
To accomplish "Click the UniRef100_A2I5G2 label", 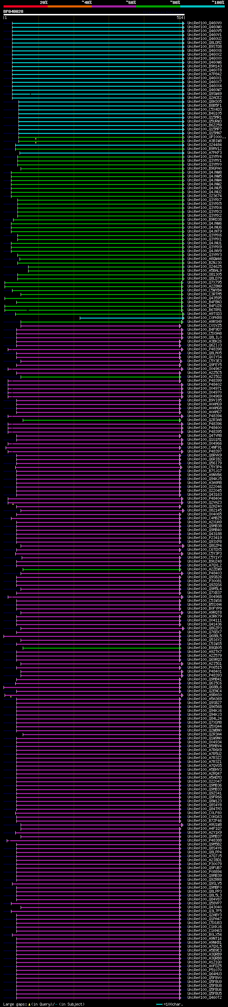I will 204,377.
